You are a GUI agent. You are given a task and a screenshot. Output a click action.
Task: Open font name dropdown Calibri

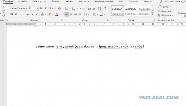27,8
